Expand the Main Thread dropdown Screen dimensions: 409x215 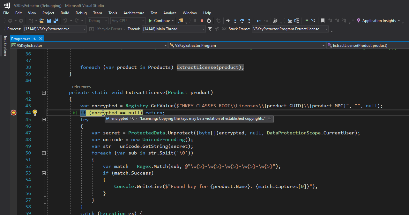coord(204,29)
